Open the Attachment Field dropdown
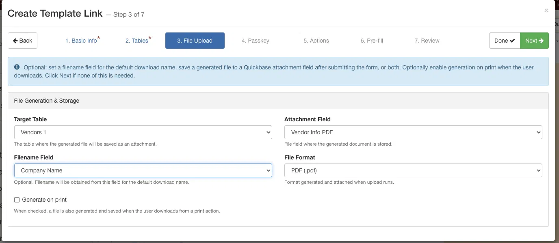The height and width of the screenshot is (243, 559). 413,132
